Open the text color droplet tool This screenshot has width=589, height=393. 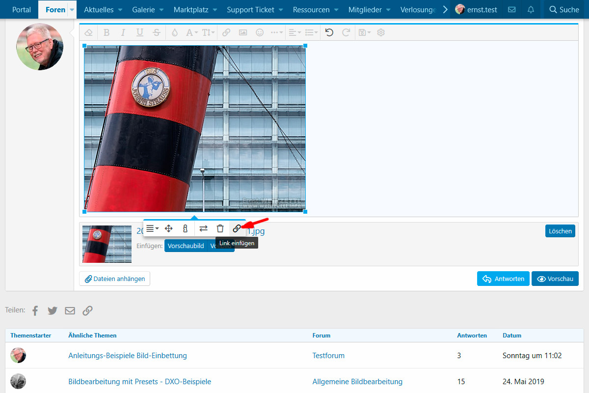click(175, 32)
